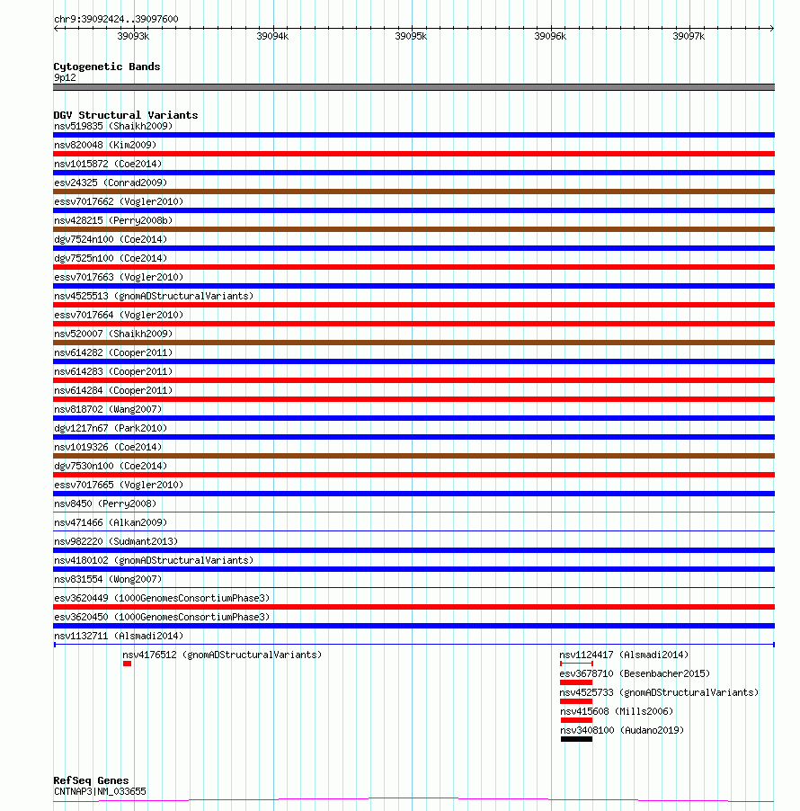Click the blue nsv519835 variant bar
The image size is (800, 811).
(x=413, y=135)
